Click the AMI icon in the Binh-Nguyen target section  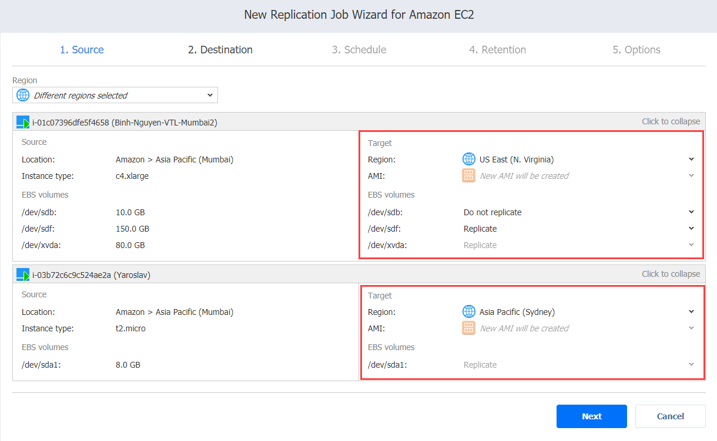468,175
